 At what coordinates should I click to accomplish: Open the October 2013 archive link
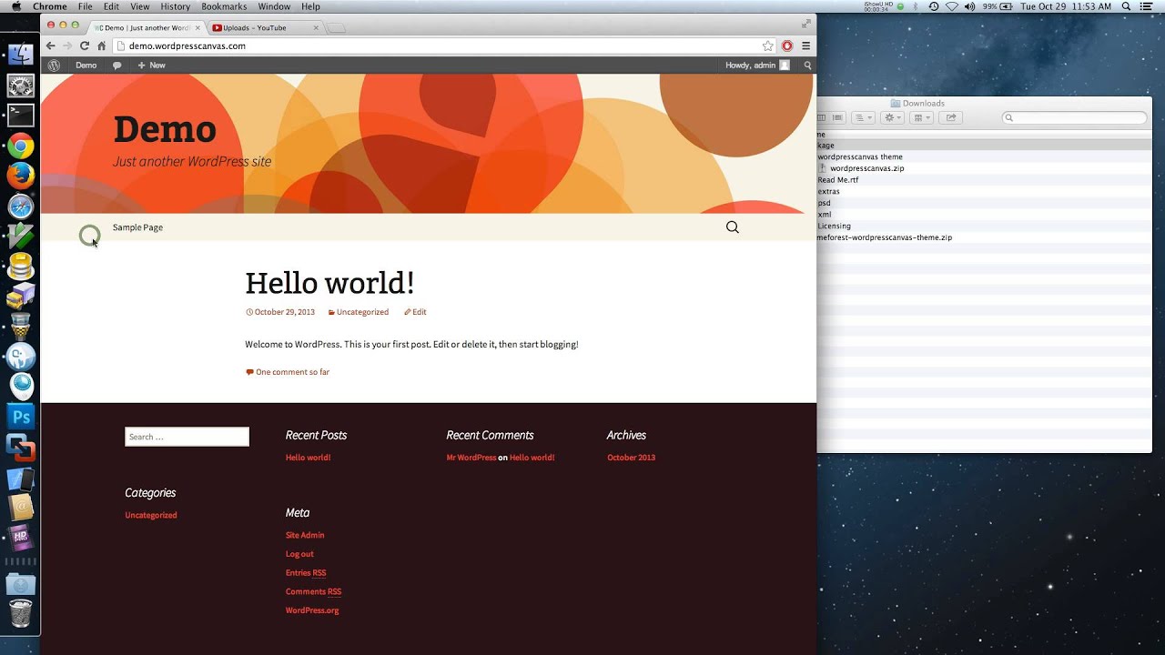[631, 458]
